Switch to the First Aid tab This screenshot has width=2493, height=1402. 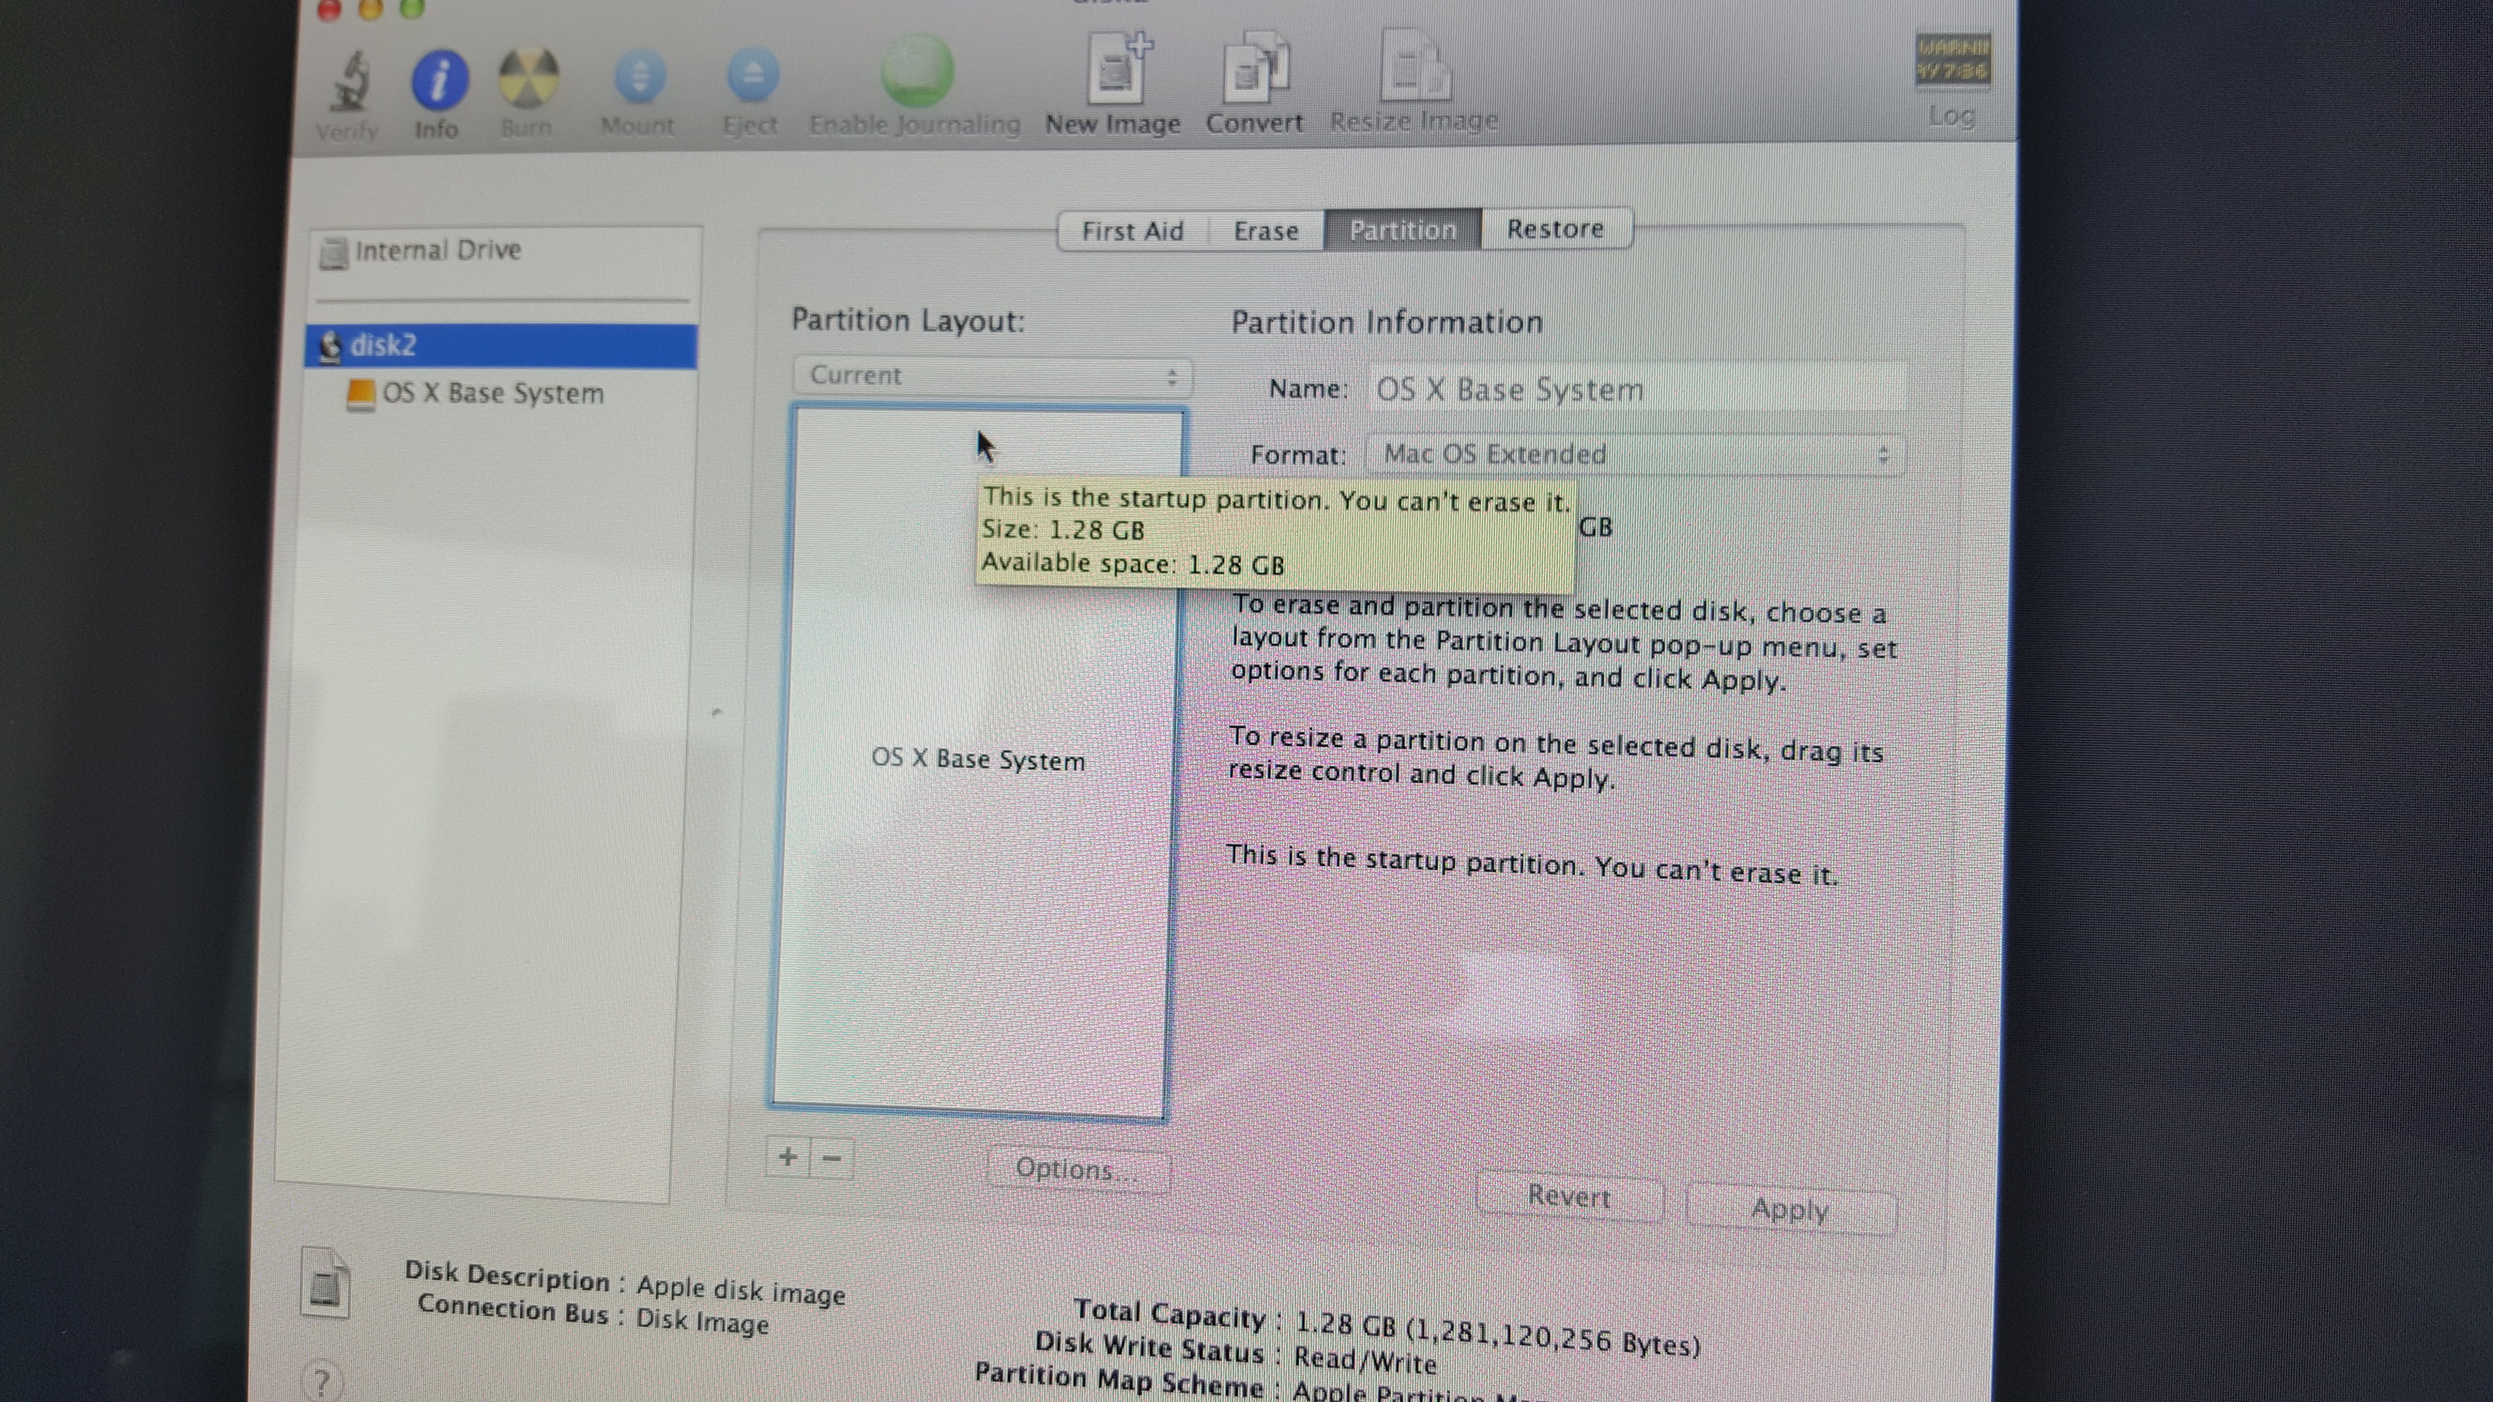click(x=1132, y=231)
